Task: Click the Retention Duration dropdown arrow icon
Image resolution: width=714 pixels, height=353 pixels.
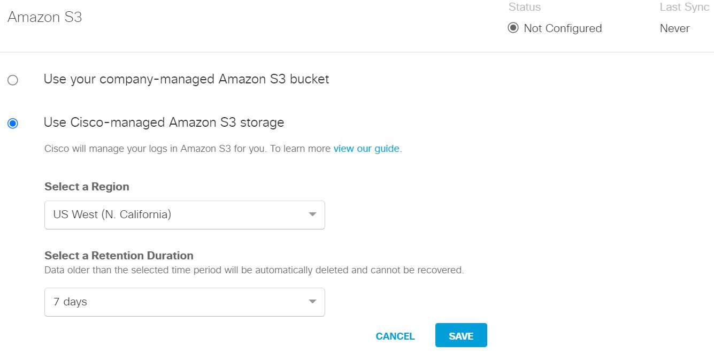Action: (x=313, y=302)
